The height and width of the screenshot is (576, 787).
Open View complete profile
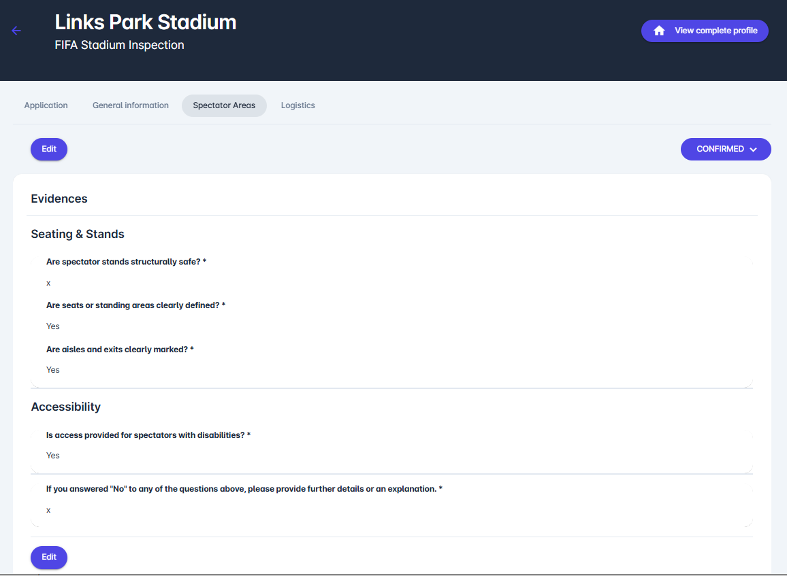(x=715, y=31)
